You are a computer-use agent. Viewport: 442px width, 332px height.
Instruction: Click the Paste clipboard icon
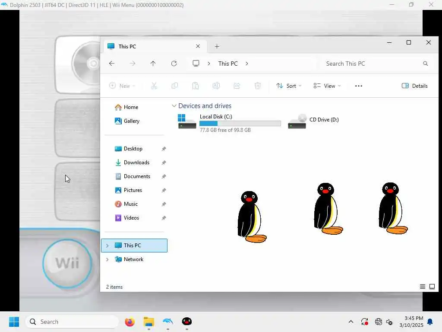(x=196, y=86)
